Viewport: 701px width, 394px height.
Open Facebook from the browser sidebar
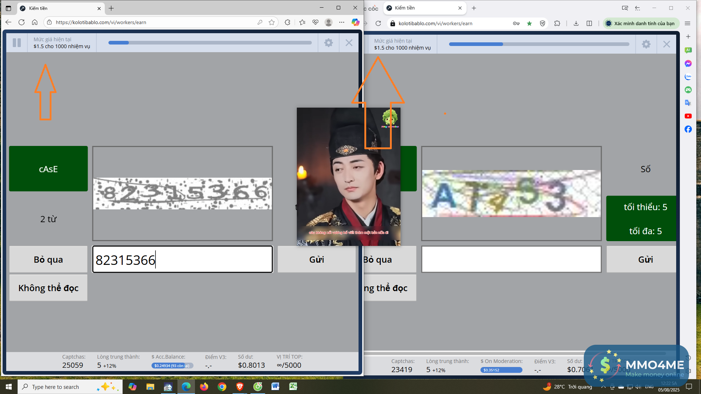688,129
